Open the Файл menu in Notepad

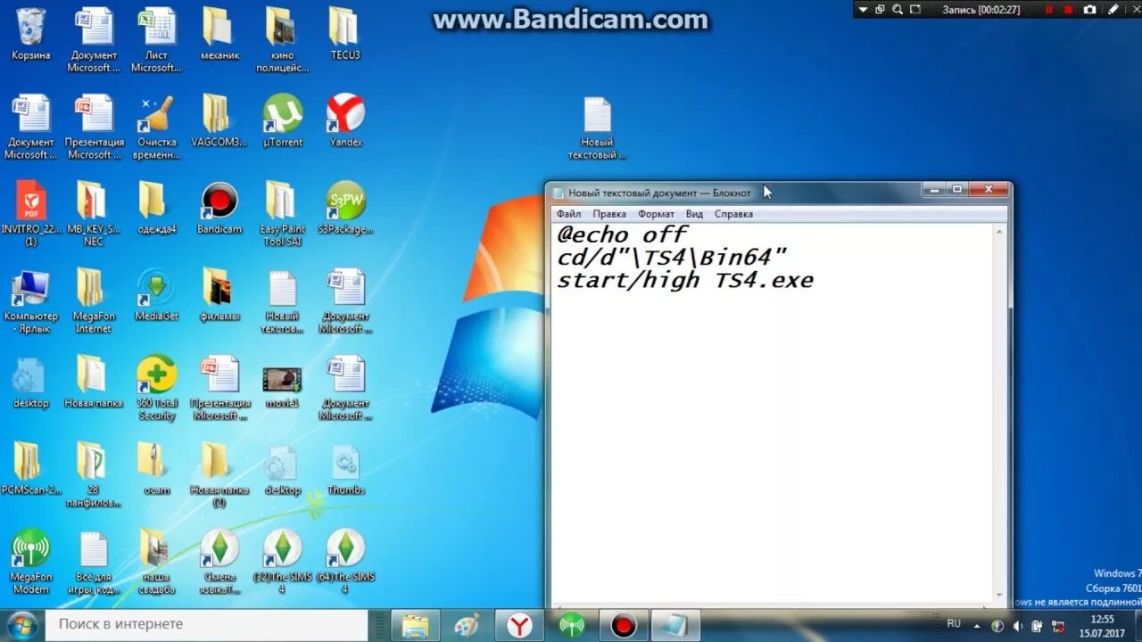point(568,214)
